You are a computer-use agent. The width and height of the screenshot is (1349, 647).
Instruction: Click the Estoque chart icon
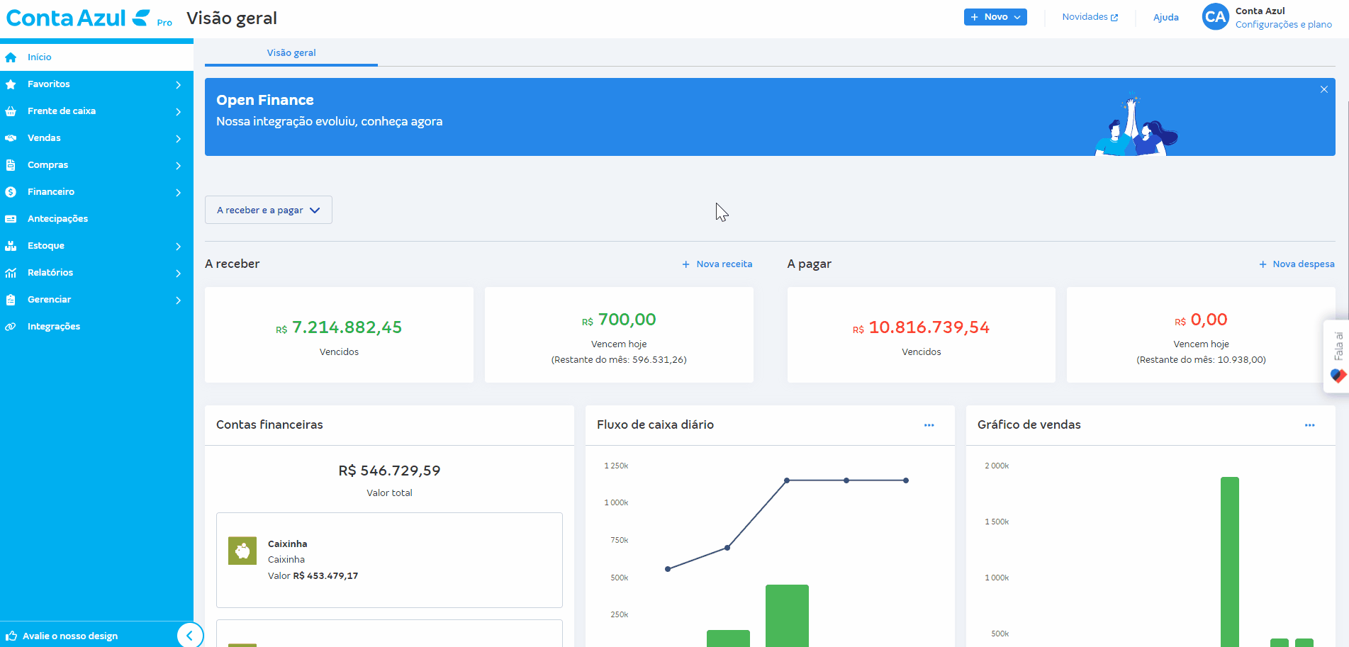tap(11, 245)
